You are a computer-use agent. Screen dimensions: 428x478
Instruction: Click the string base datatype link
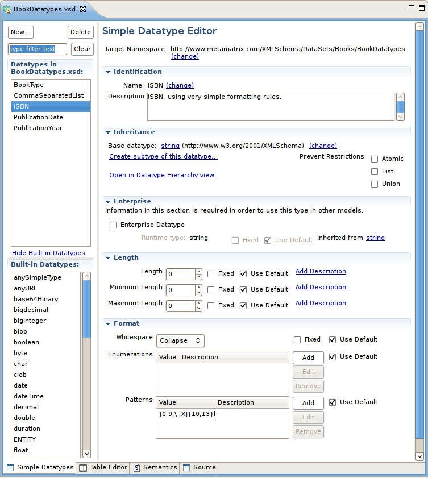(170, 146)
